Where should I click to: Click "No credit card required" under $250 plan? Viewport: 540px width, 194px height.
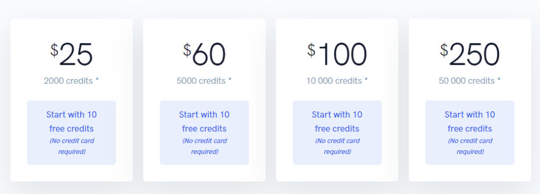pos(470,146)
